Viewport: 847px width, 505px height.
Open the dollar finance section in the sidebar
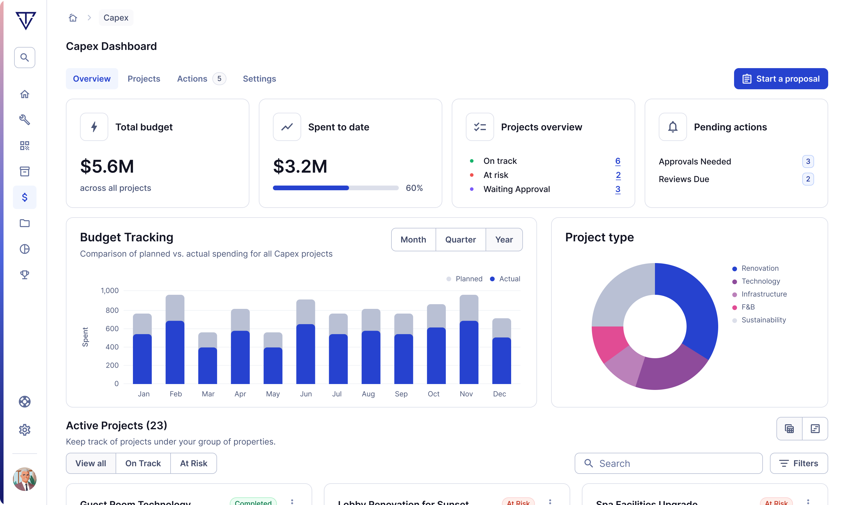(x=24, y=197)
